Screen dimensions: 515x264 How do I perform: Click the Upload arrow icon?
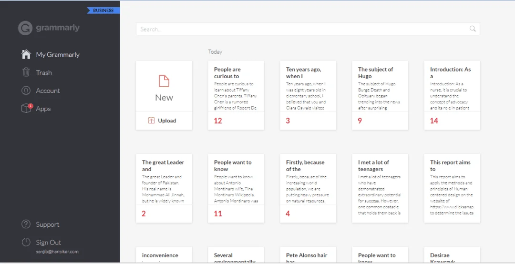(151, 121)
